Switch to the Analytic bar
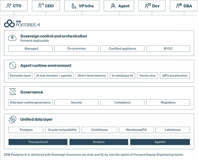This screenshot has width=198, height=161. pyautogui.click(x=99, y=142)
